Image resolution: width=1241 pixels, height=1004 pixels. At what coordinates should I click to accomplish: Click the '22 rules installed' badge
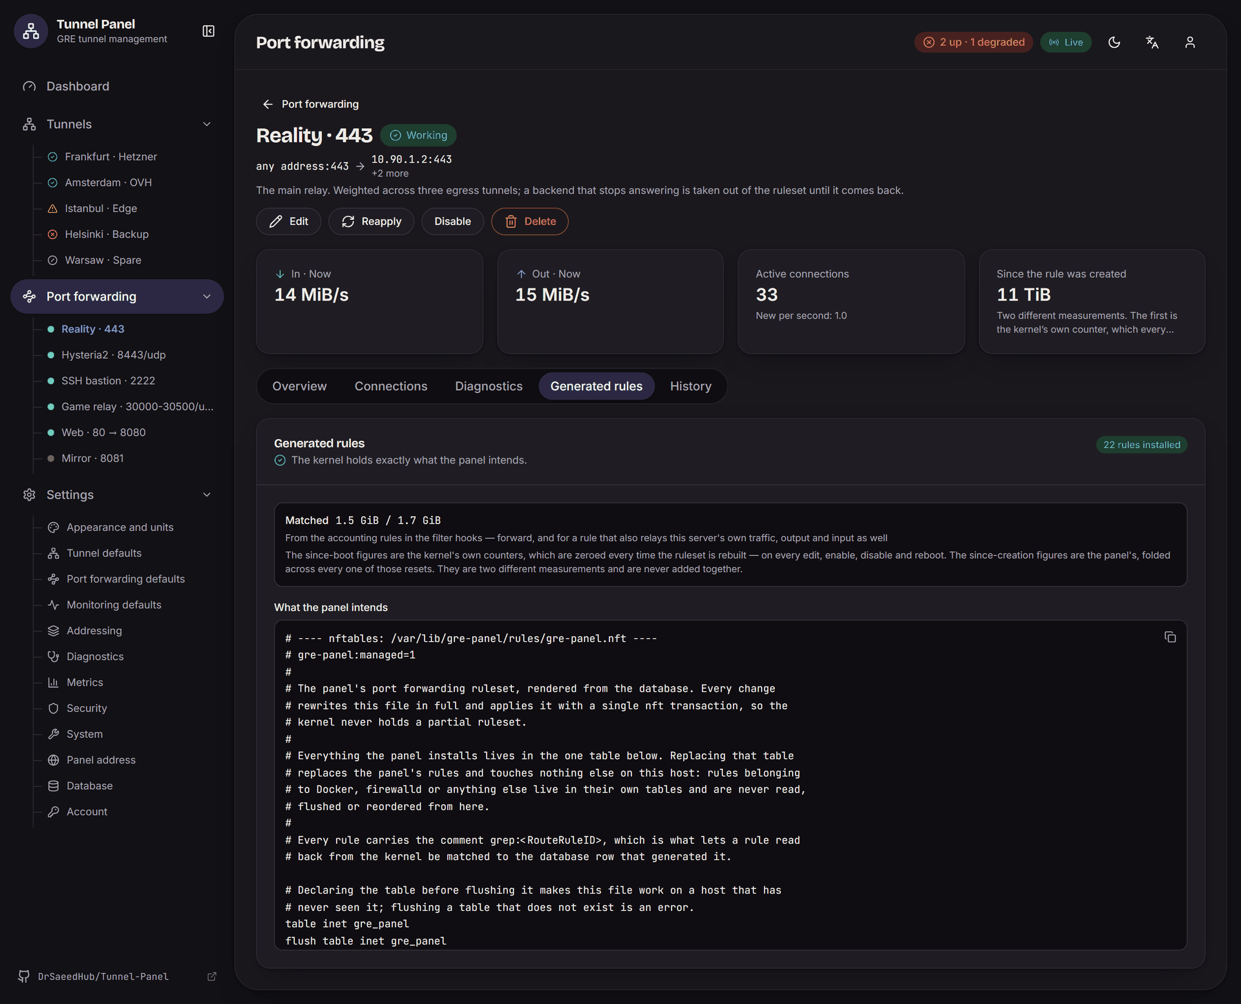(1141, 445)
